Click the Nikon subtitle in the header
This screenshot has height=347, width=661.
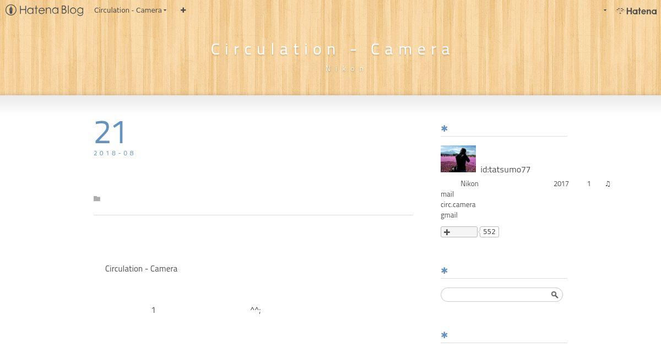click(345, 68)
